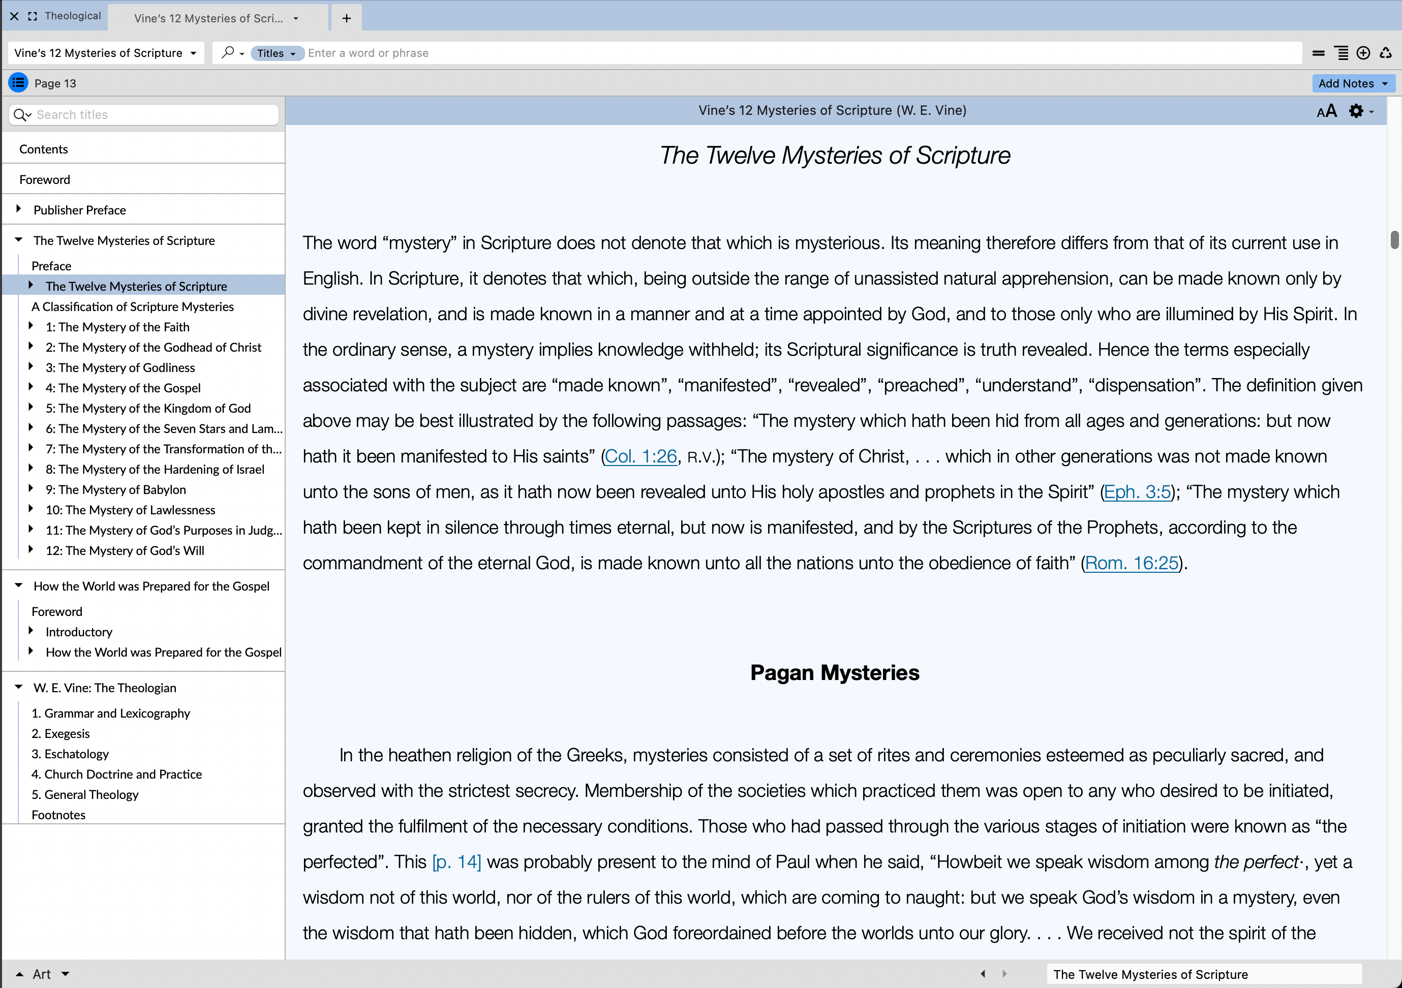Viewport: 1402px width, 988px height.
Task: Expand the Publisher Preface section
Action: point(18,209)
